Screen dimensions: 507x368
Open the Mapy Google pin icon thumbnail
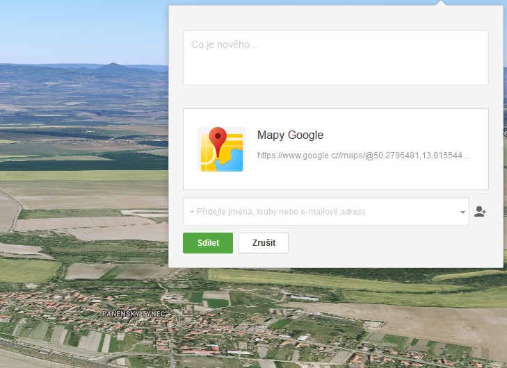point(222,149)
